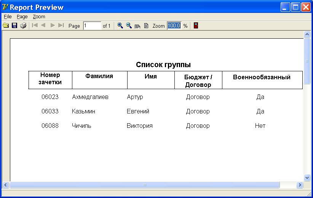The height and width of the screenshot is (198, 313).
Task: Click horizontal scrollbar left arrow
Action: (6, 185)
